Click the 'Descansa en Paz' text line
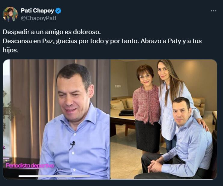223x186 pixels. [x=102, y=41]
